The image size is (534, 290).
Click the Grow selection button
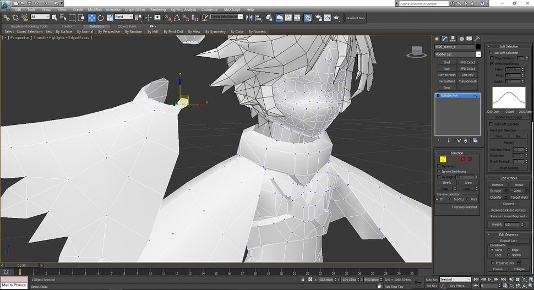click(468, 183)
